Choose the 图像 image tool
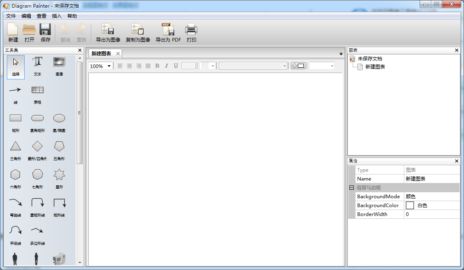Screen dimensions: 464x270 [x=59, y=67]
